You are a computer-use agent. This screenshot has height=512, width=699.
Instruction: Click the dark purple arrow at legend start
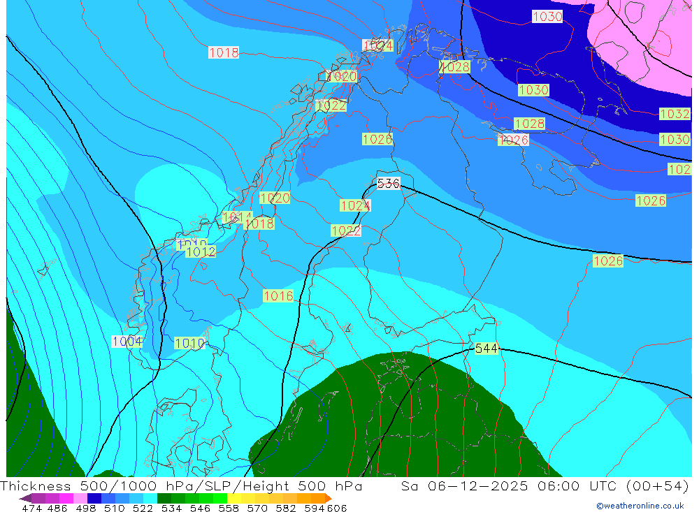click(x=25, y=498)
